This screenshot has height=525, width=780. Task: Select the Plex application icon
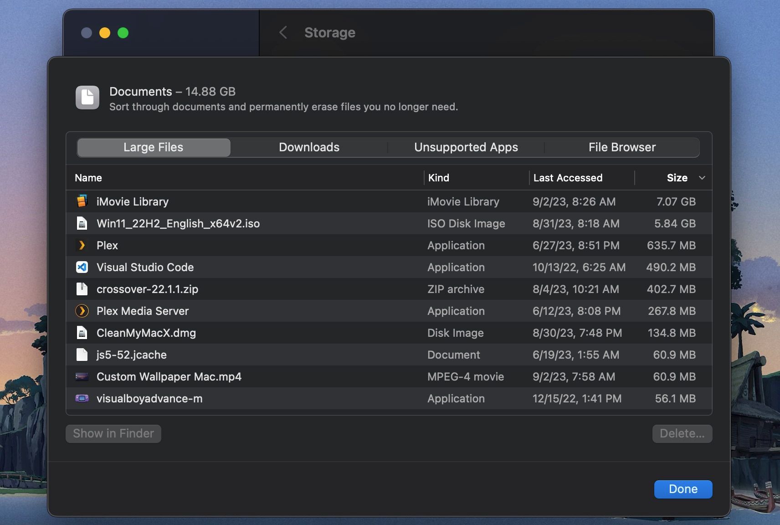[82, 245]
